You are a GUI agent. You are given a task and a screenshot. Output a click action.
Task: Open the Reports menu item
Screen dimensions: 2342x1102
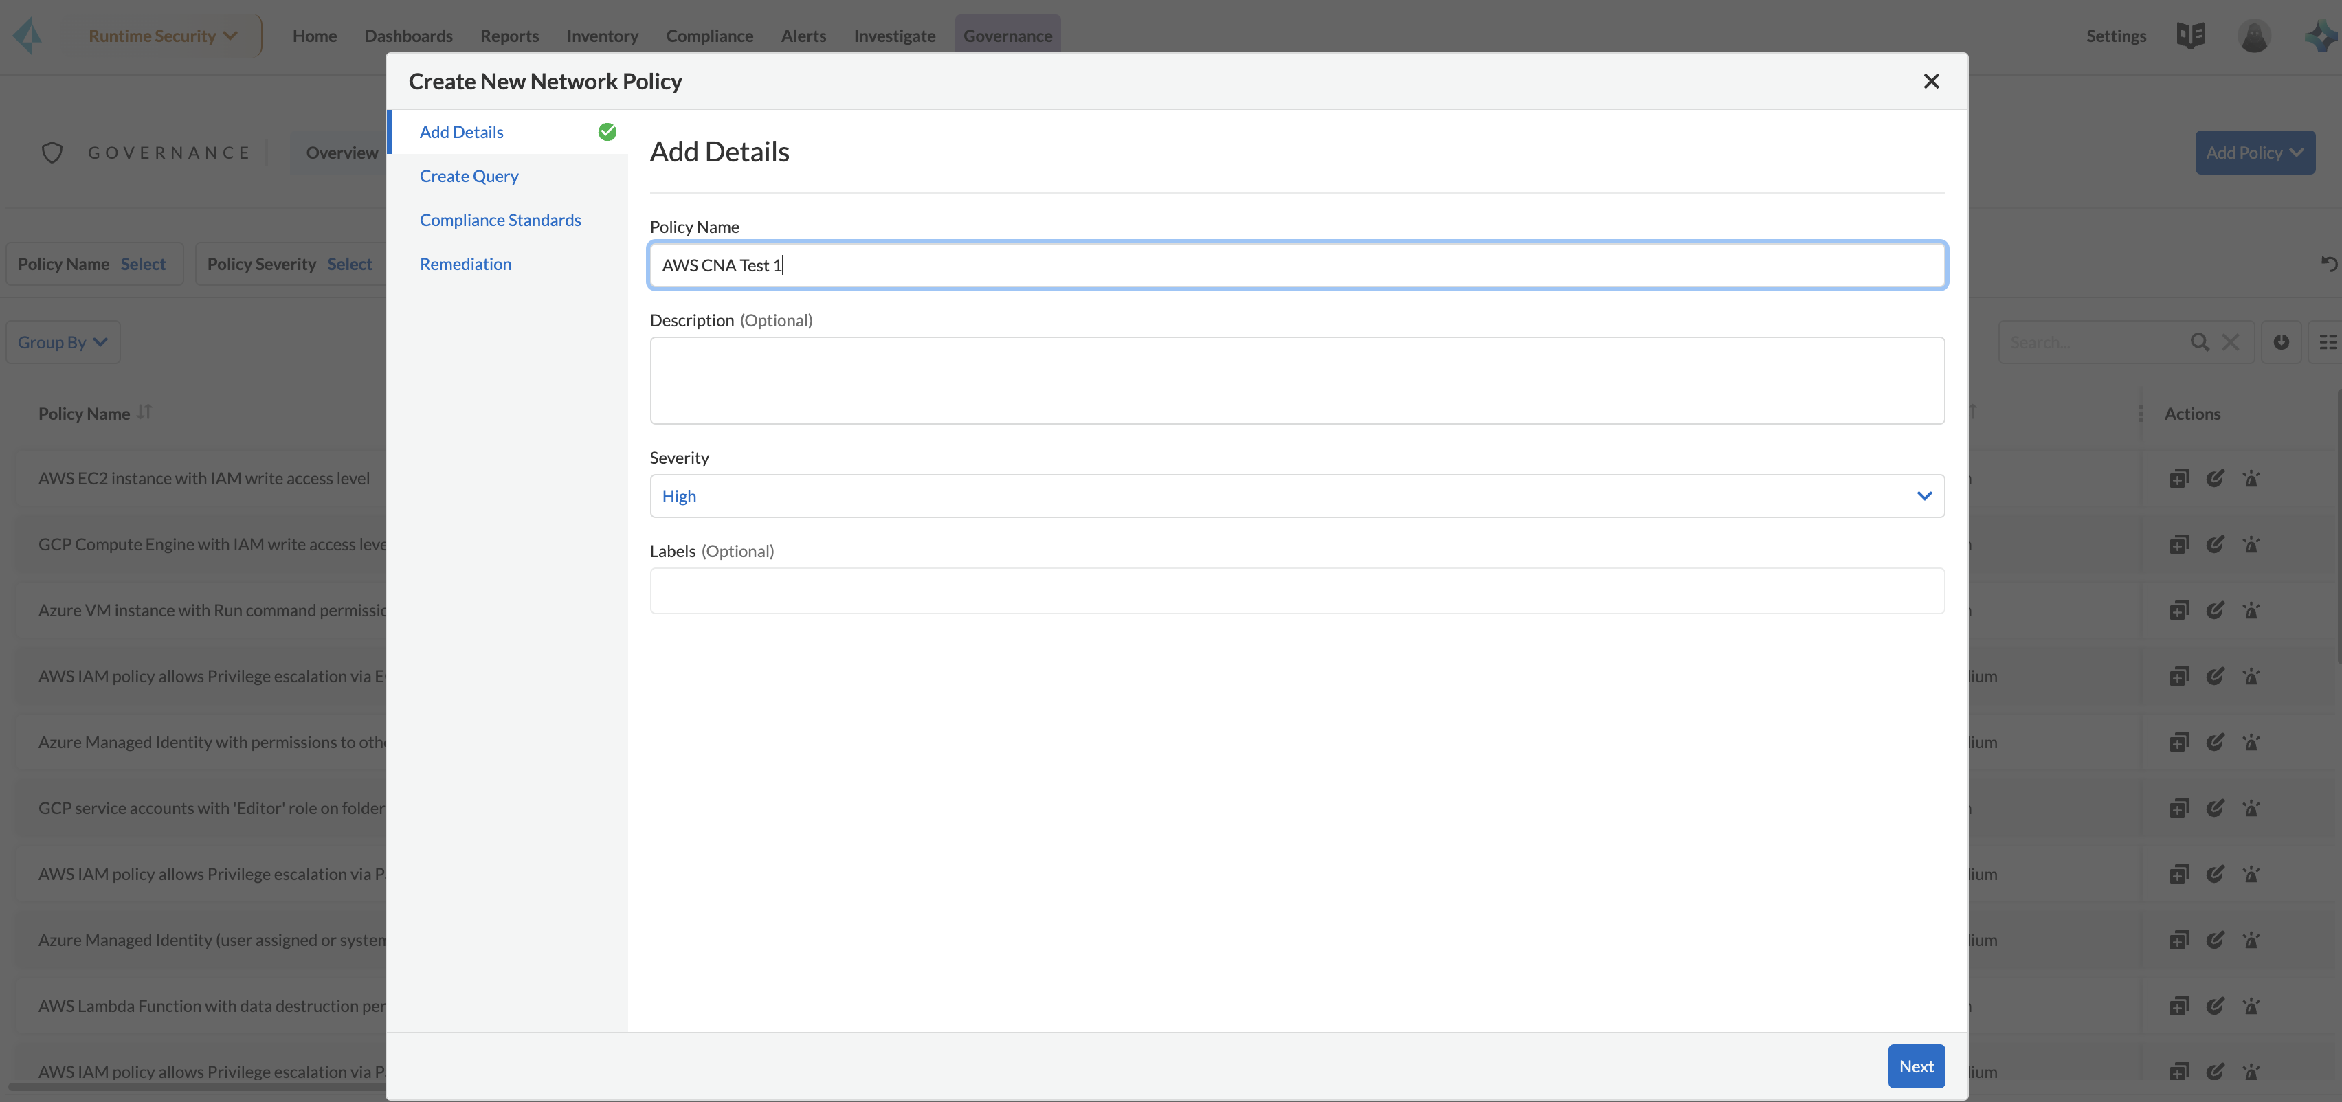[x=509, y=36]
